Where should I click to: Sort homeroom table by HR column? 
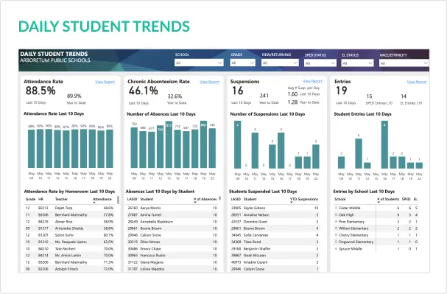tap(41, 200)
